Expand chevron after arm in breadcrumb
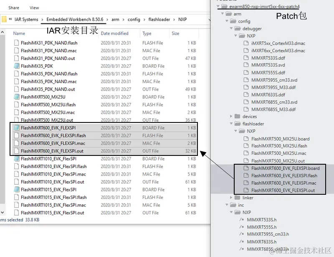334x257 pixels. pyautogui.click(x=123, y=20)
